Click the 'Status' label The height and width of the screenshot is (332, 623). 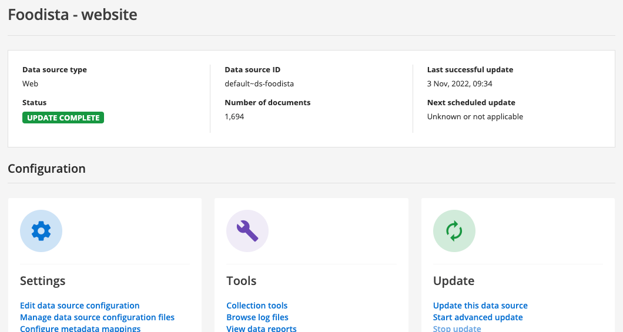pyautogui.click(x=34, y=102)
